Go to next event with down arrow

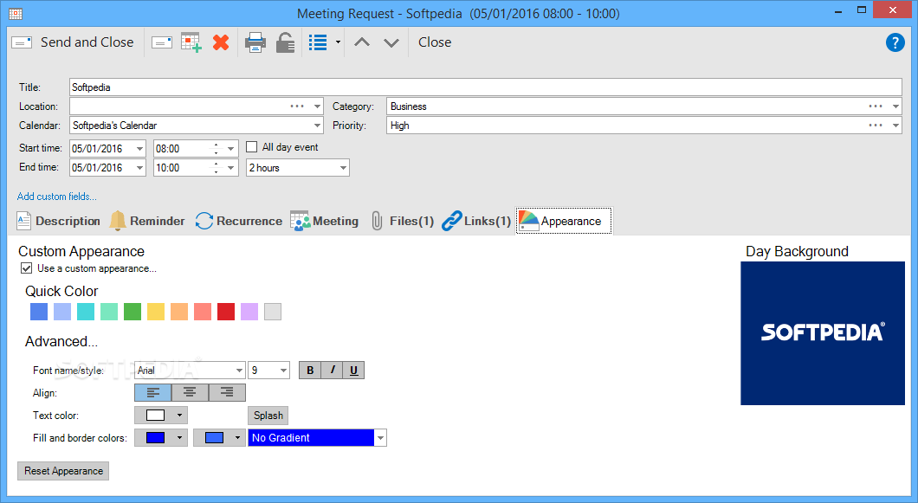coord(391,42)
